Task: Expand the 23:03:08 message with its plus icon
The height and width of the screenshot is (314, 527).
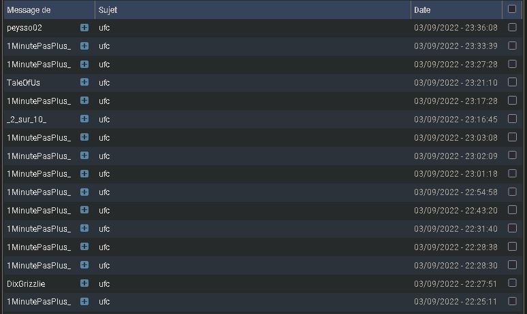Action: (84, 137)
